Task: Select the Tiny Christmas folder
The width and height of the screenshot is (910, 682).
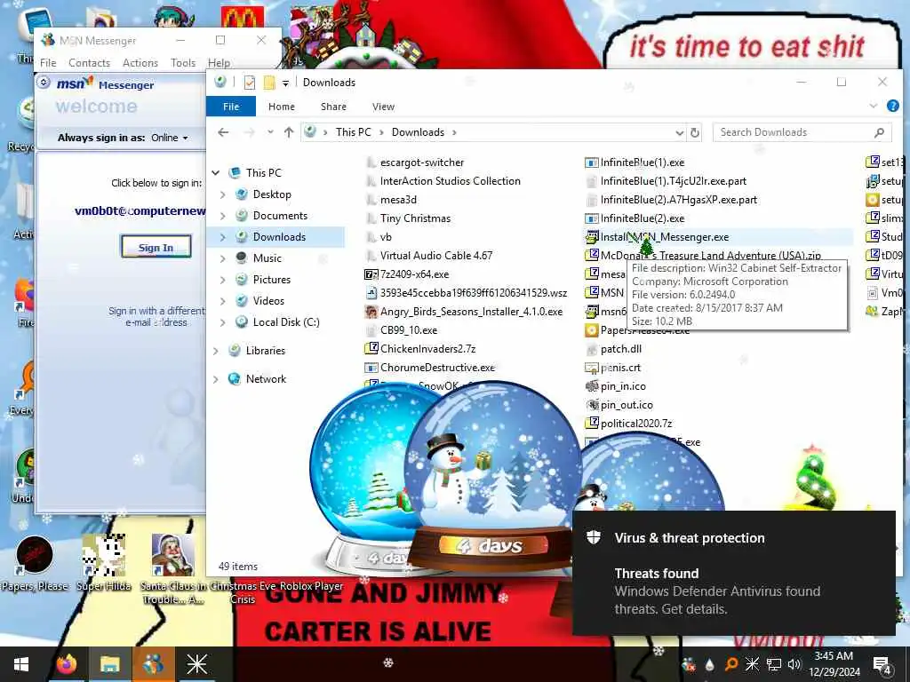Action: (x=409, y=218)
